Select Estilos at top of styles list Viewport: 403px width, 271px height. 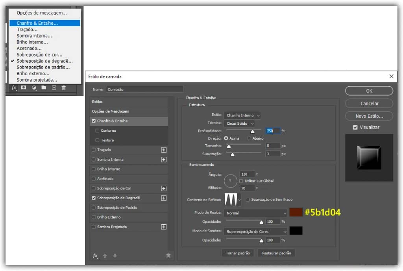pyautogui.click(x=129, y=102)
